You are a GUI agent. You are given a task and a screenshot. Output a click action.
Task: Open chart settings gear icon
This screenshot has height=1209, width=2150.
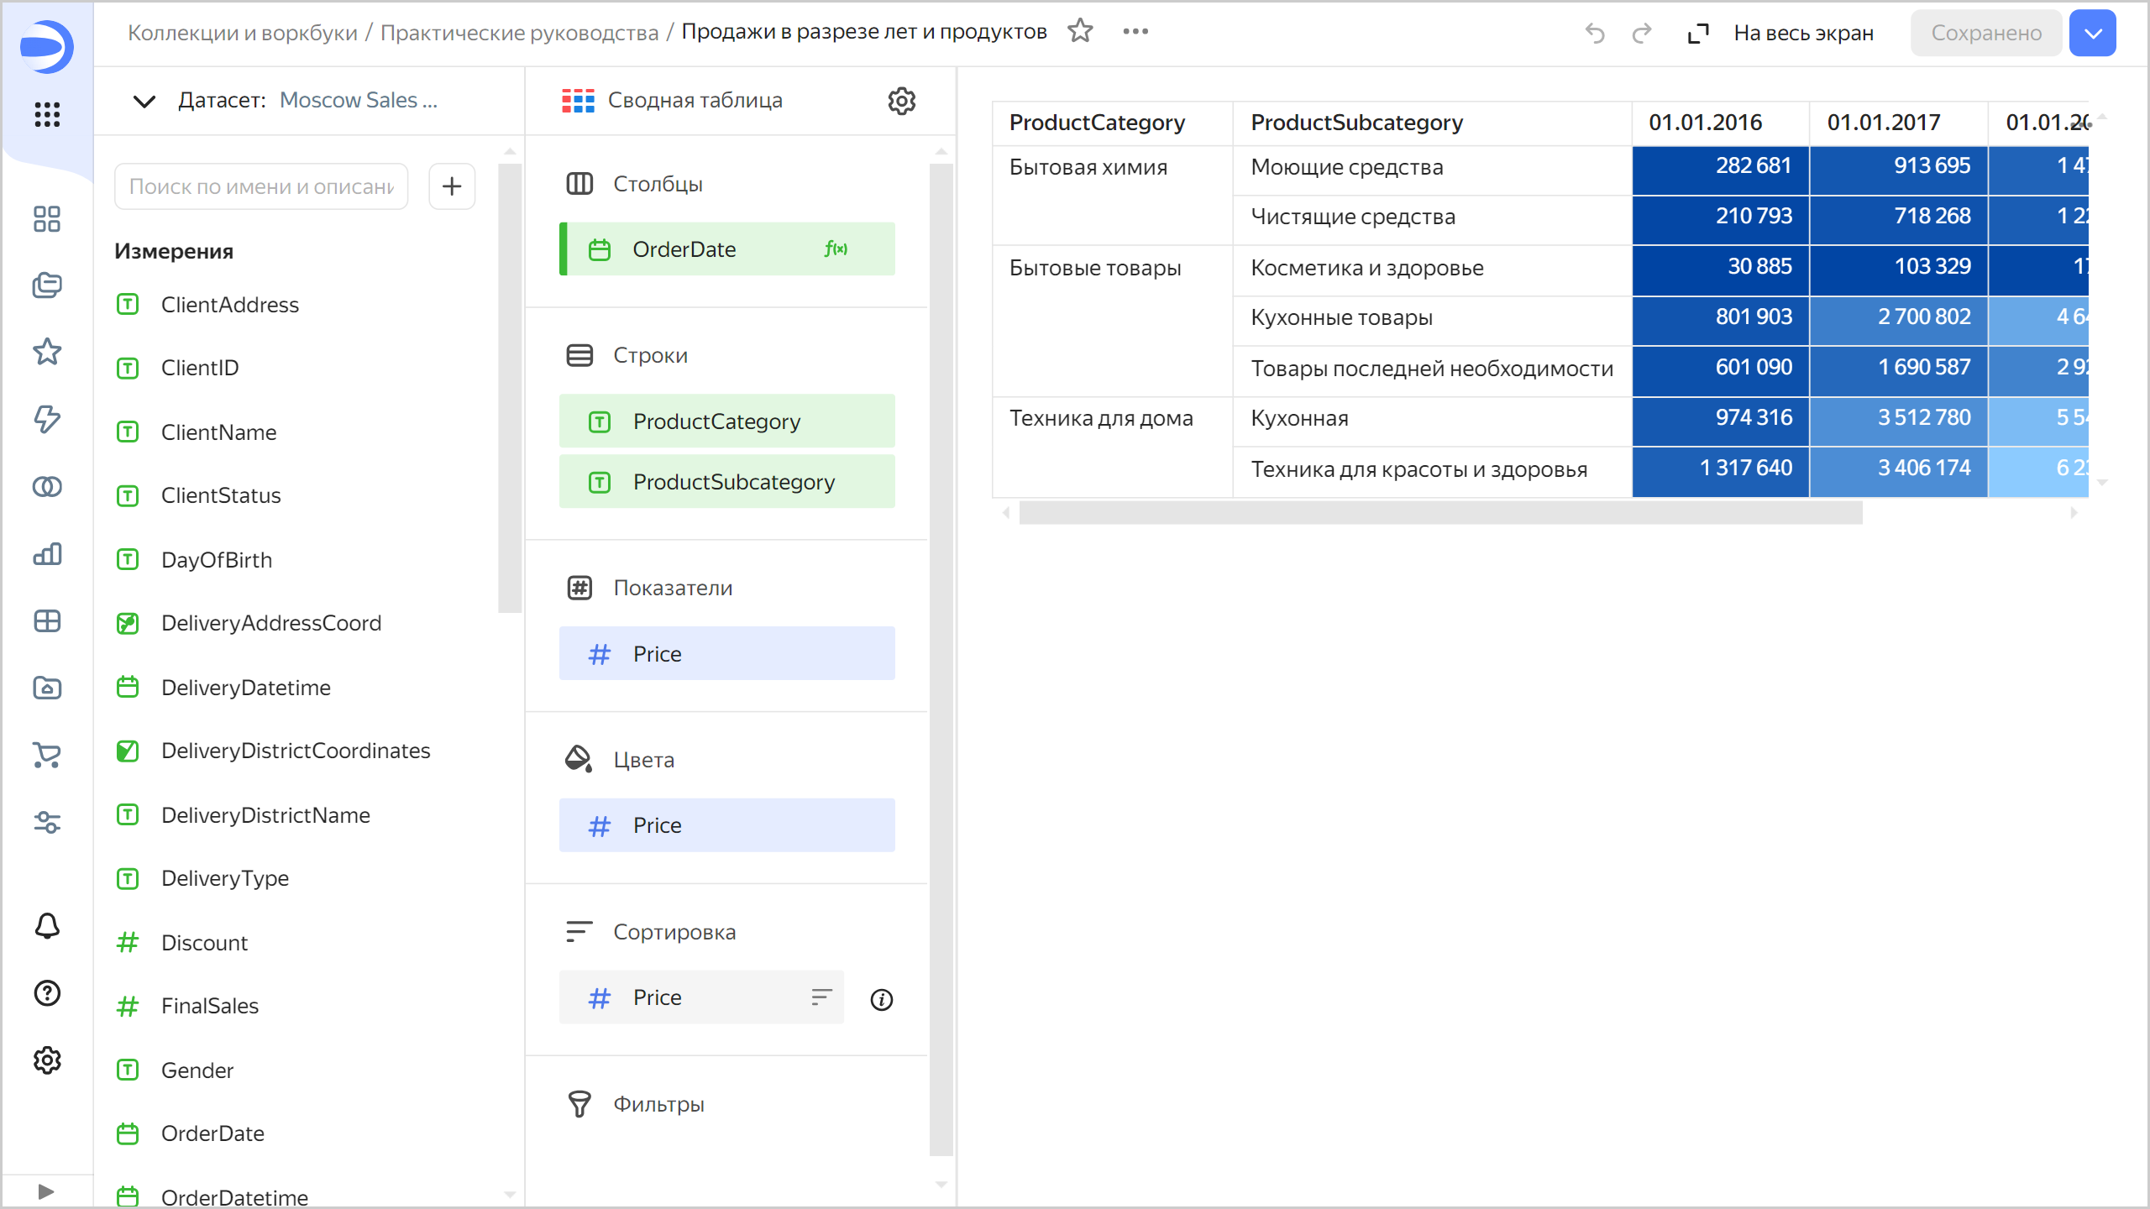click(901, 101)
